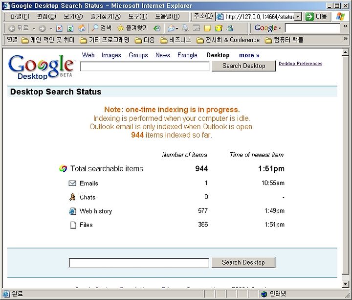Open the 편집(E) menu
The height and width of the screenshot is (300, 352).
[x=46, y=17]
